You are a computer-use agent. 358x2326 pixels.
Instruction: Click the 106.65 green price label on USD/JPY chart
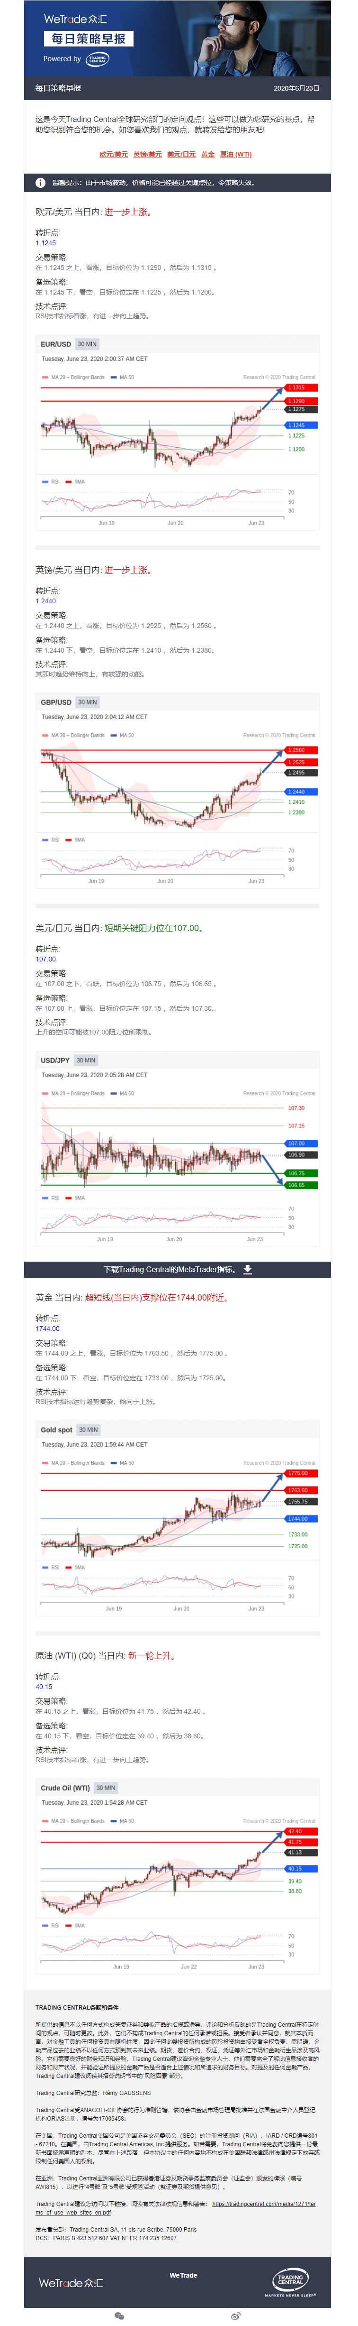point(300,1185)
